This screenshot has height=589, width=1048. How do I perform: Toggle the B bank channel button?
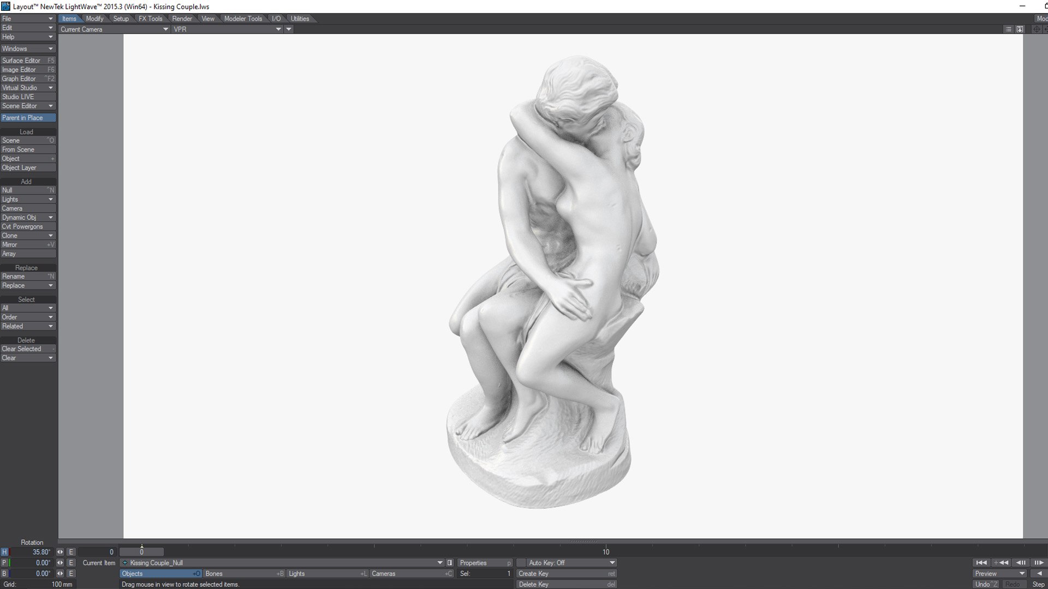[x=4, y=574]
